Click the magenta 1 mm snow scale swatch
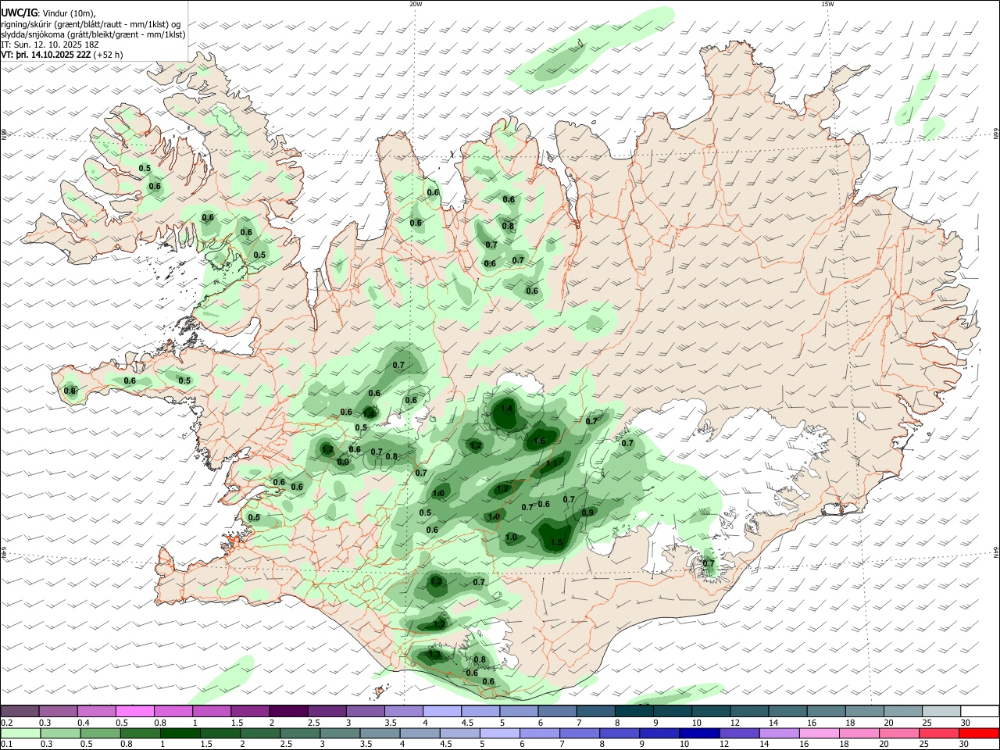The height and width of the screenshot is (750, 1000). point(212,712)
